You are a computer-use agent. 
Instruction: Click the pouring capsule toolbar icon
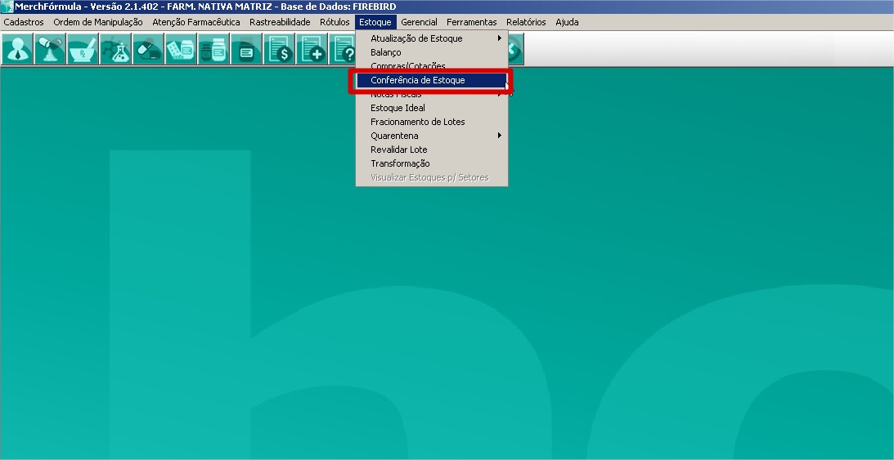[50, 50]
